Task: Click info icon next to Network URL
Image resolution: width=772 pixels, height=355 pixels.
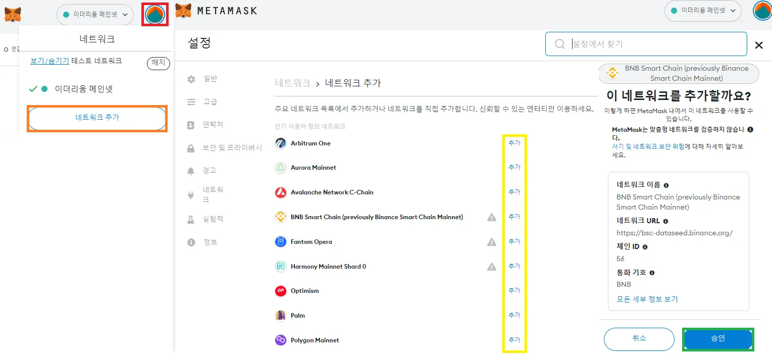Action: click(x=665, y=221)
